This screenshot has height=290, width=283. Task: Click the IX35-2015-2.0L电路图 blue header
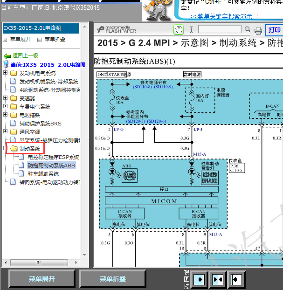41,28
